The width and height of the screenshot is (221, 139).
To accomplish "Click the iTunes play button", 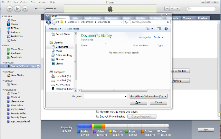I will (18, 9).
